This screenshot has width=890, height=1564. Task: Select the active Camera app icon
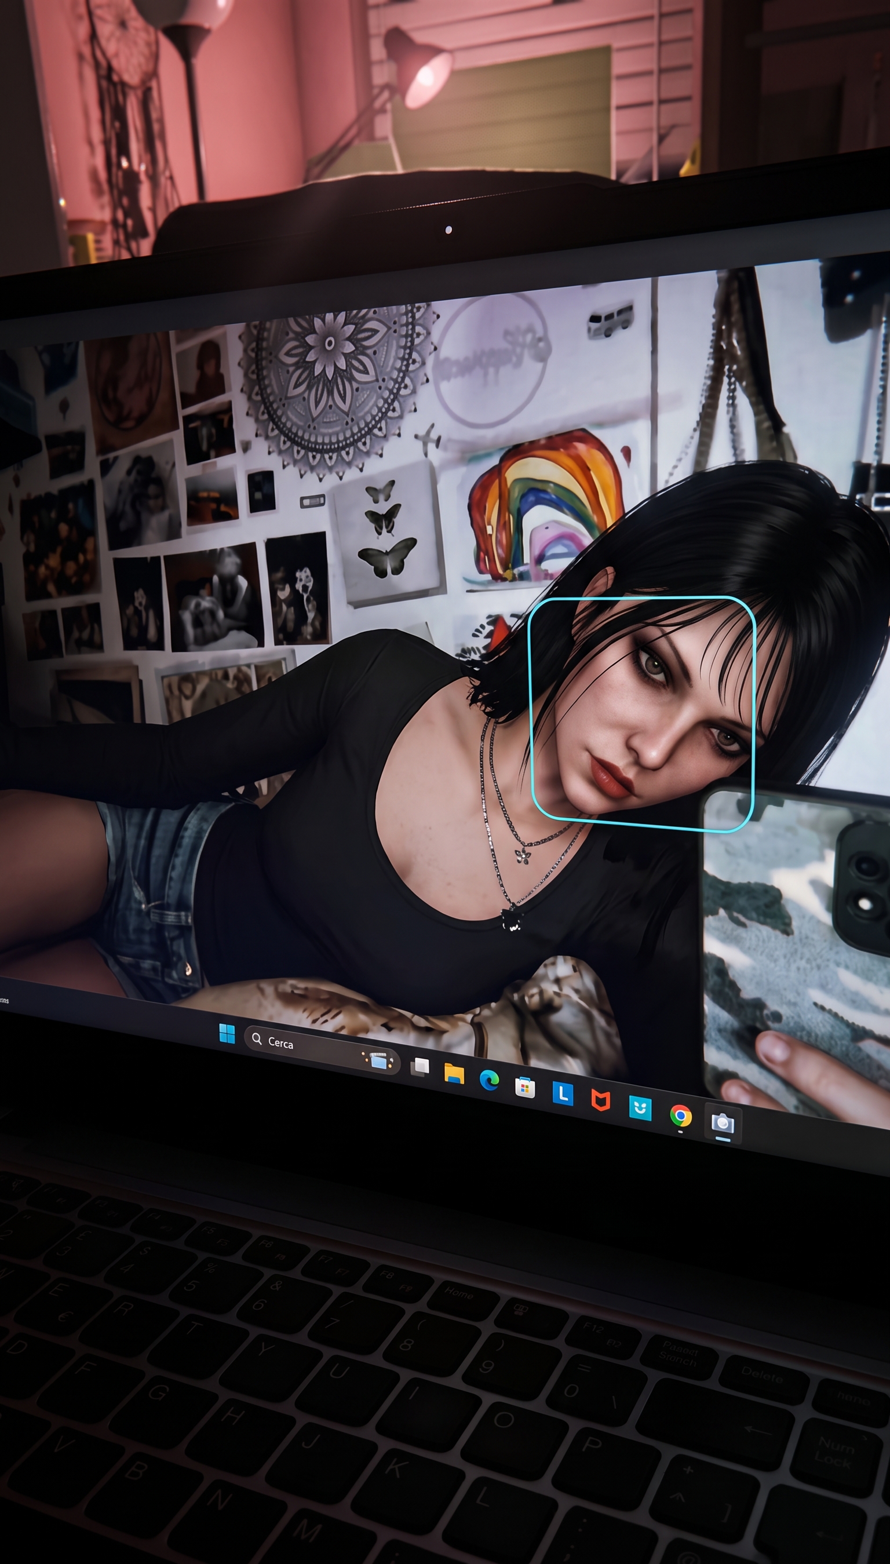pos(723,1124)
